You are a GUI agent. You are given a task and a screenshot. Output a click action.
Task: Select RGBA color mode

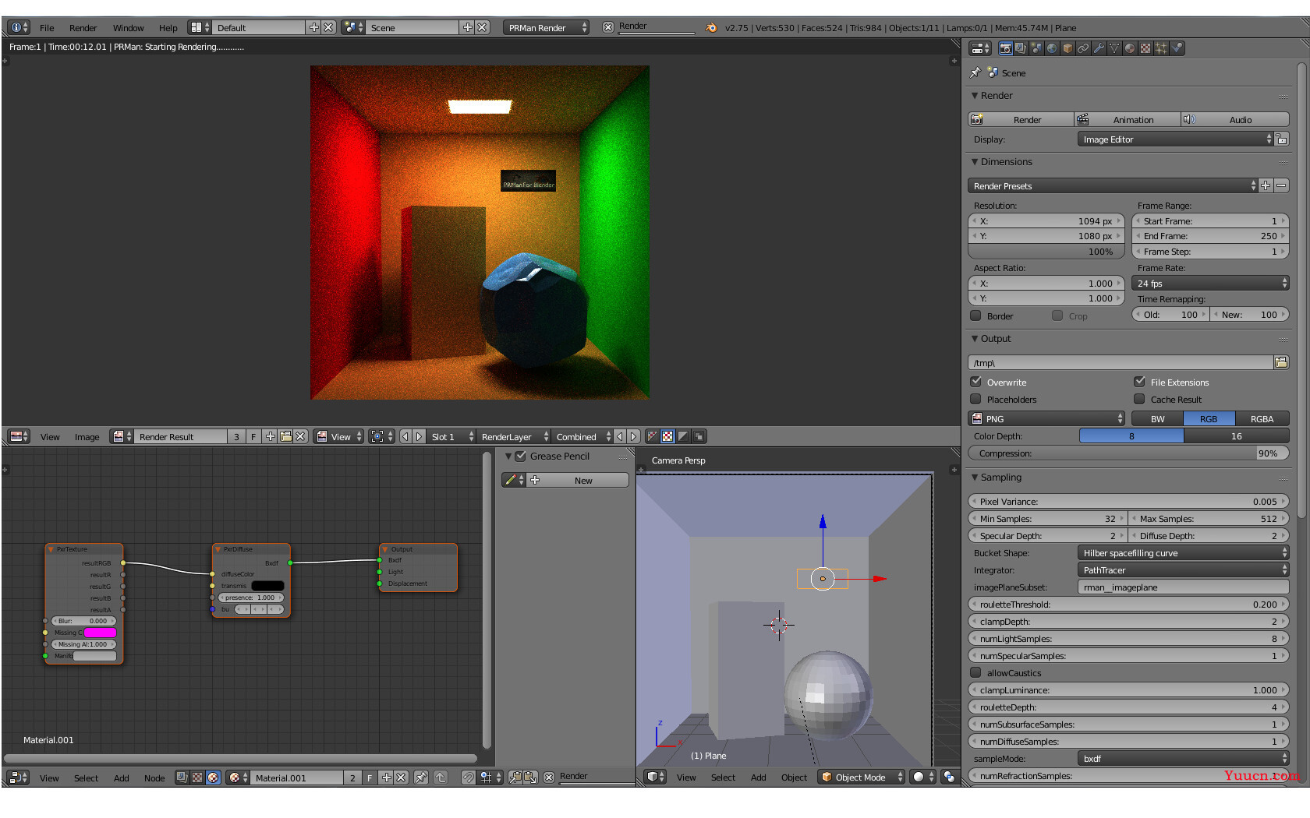click(1262, 418)
